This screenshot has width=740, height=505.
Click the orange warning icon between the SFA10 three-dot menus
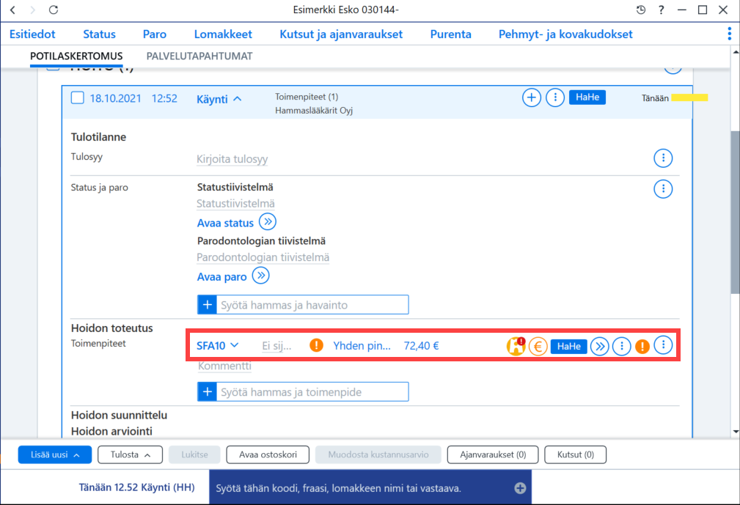pyautogui.click(x=642, y=347)
